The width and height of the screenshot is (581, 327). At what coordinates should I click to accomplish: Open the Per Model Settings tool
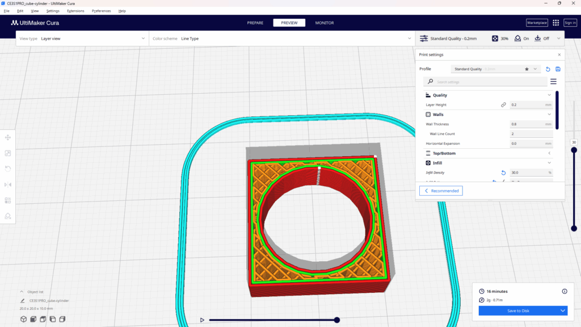tap(8, 200)
